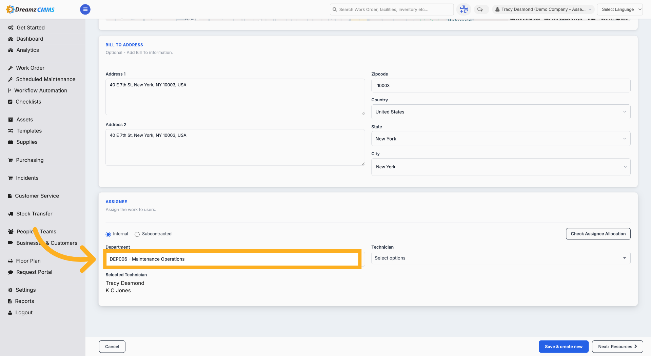Click the Stock Transfer truck icon
Viewport: 651px width, 356px height.
coord(11,214)
